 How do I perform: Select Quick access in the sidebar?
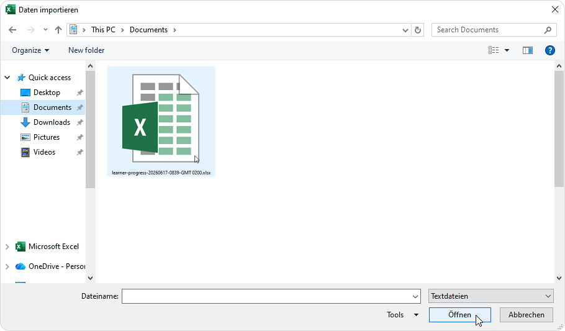(x=50, y=78)
